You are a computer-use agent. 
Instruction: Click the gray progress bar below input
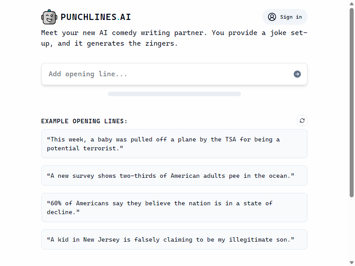point(174,94)
